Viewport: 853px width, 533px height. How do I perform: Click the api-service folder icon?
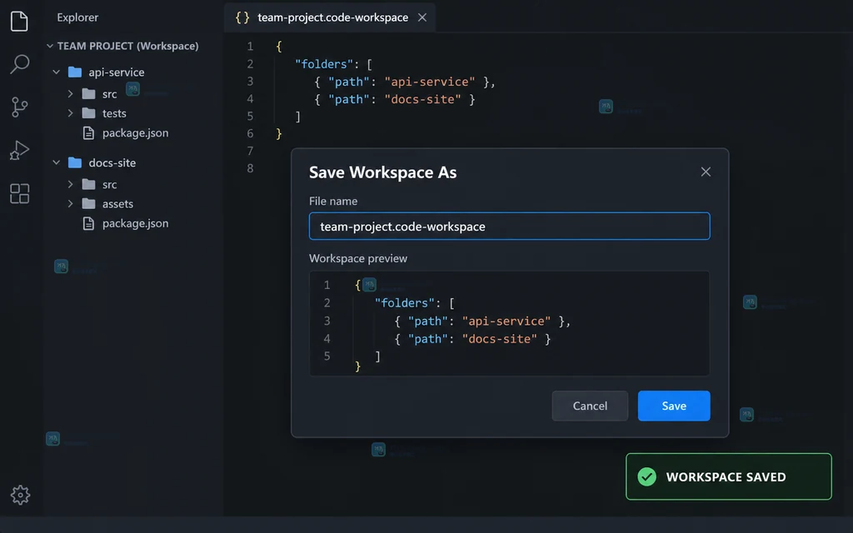click(75, 72)
